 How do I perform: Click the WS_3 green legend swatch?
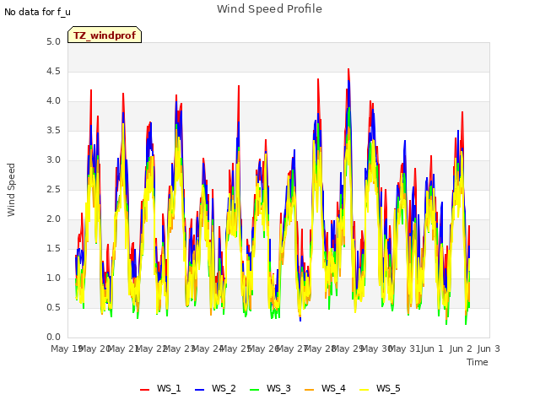tap(254, 390)
